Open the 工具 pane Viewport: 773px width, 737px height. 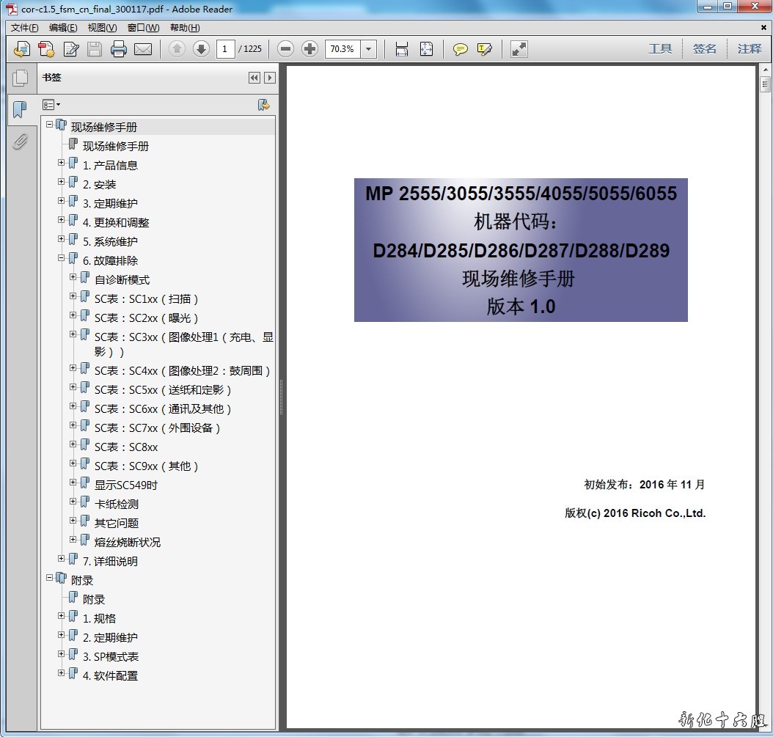point(660,49)
